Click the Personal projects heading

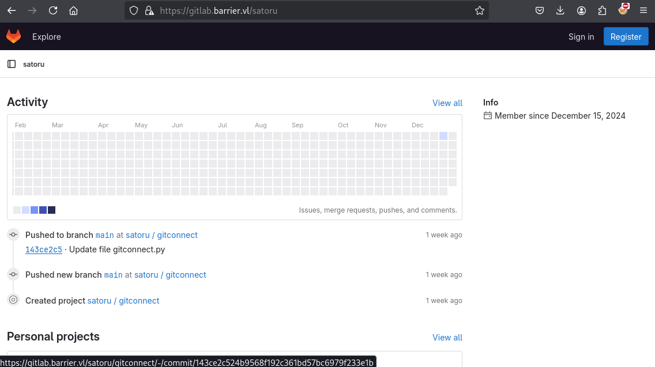coord(53,336)
